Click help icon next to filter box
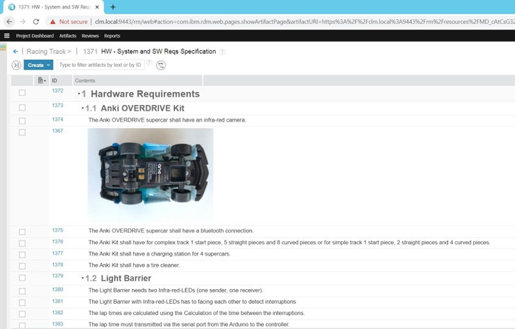Image resolution: width=515 pixels, height=329 pixels. 149,63
